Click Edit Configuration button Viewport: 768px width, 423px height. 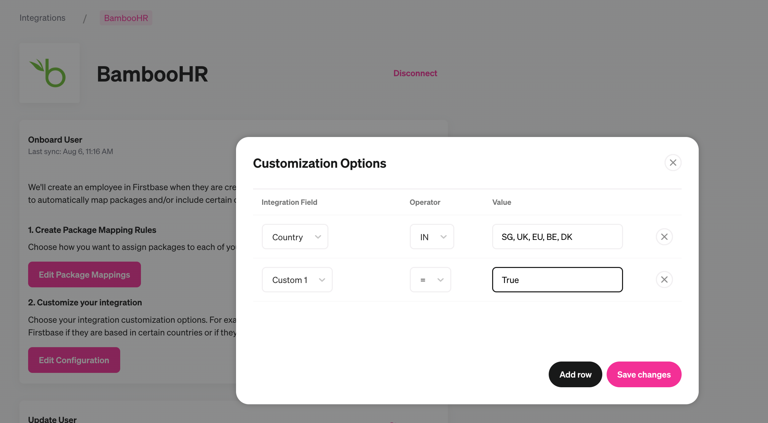(74, 360)
